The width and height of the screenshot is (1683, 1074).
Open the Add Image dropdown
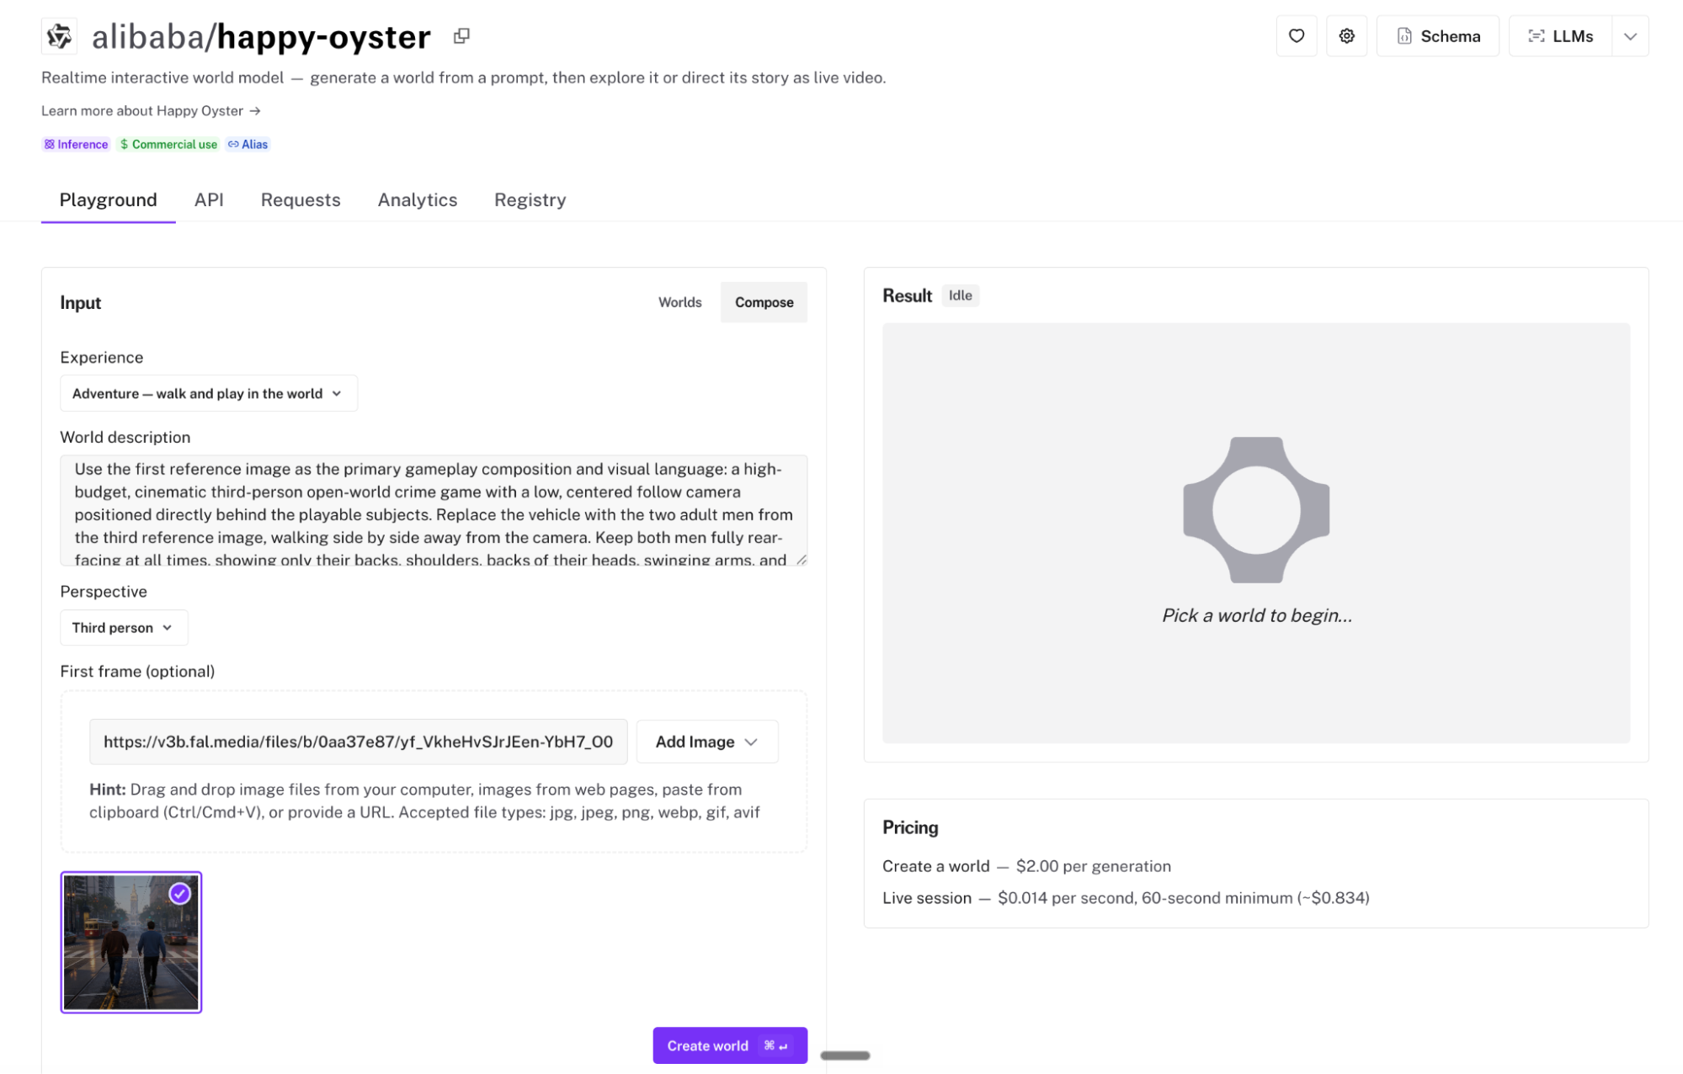pos(707,742)
